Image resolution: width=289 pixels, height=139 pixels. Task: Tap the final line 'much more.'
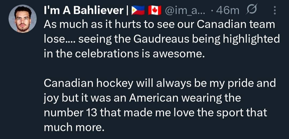(74, 127)
